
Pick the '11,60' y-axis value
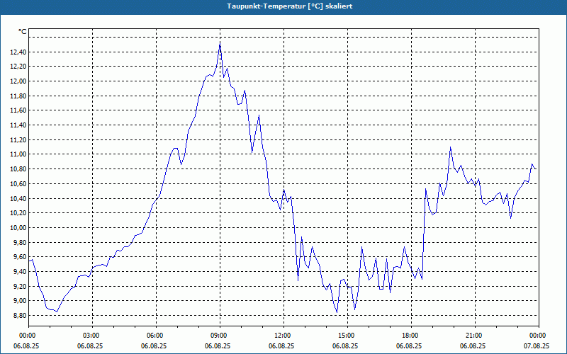point(18,111)
